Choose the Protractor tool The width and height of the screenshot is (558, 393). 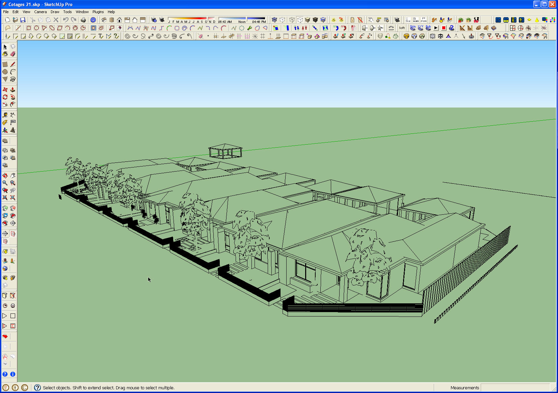(5, 122)
